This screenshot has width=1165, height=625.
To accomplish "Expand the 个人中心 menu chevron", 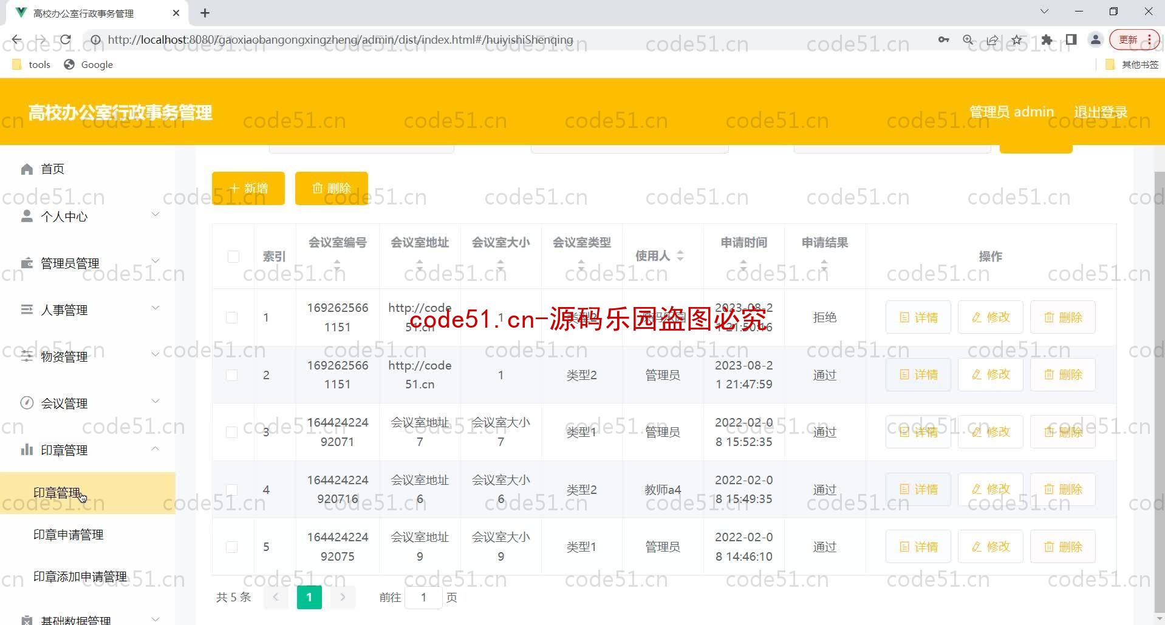I will click(x=155, y=214).
